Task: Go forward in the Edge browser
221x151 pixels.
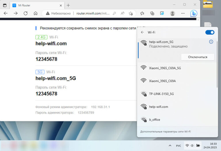Action: (x=16, y=13)
